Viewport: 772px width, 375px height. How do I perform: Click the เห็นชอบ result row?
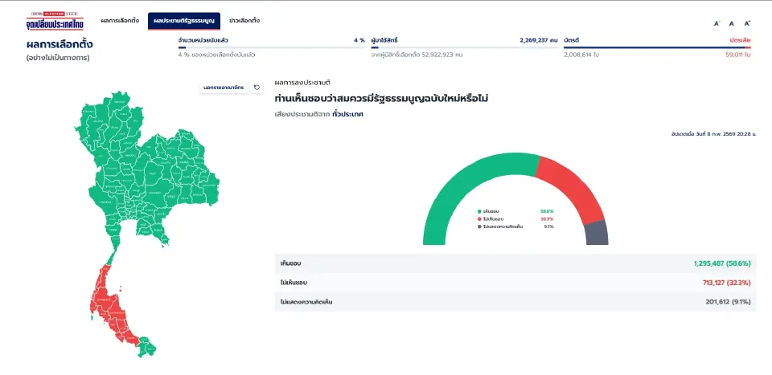click(x=515, y=263)
